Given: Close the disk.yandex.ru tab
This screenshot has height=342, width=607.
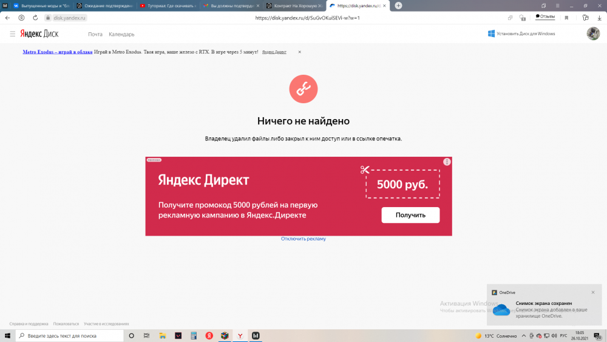Looking at the screenshot, I should click(x=384, y=6).
